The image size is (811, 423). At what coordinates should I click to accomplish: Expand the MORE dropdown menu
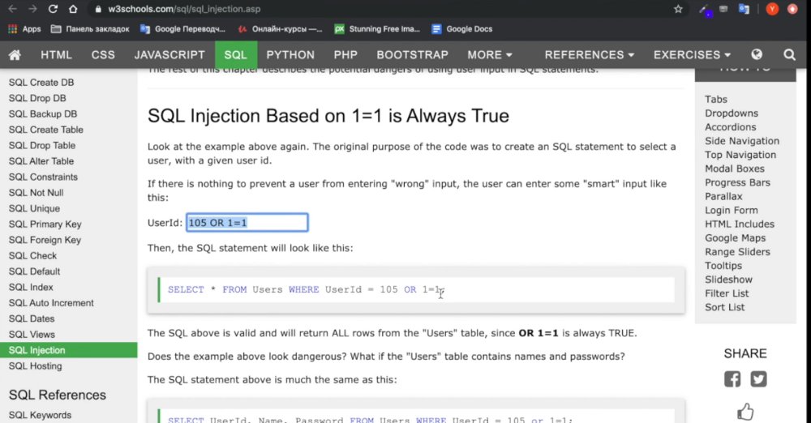(489, 55)
